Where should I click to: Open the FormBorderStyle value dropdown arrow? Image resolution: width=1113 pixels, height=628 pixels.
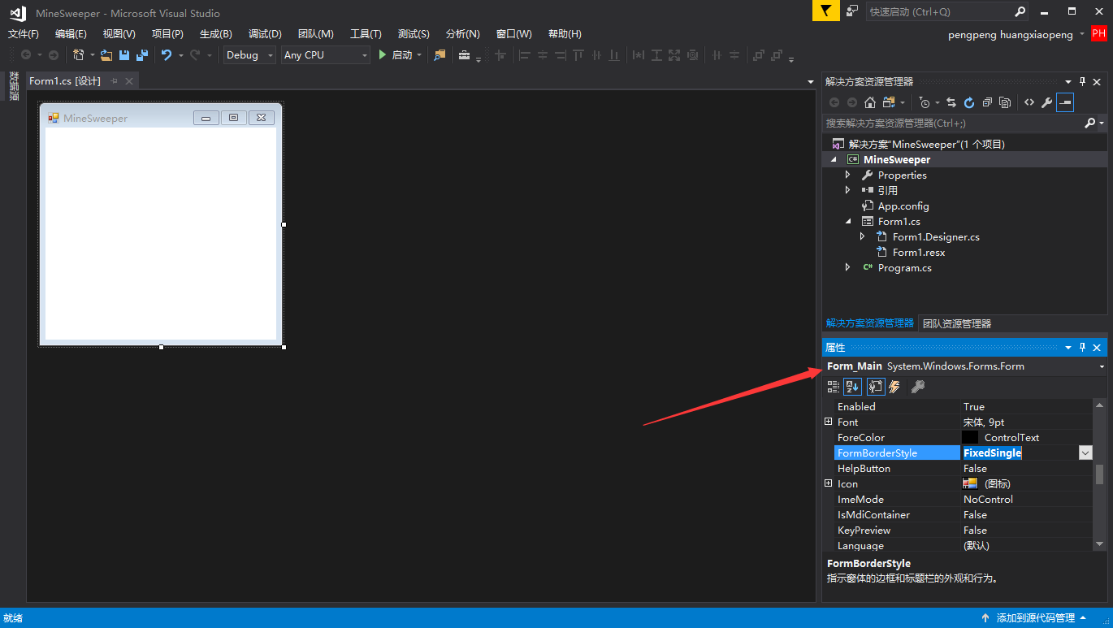coord(1085,453)
